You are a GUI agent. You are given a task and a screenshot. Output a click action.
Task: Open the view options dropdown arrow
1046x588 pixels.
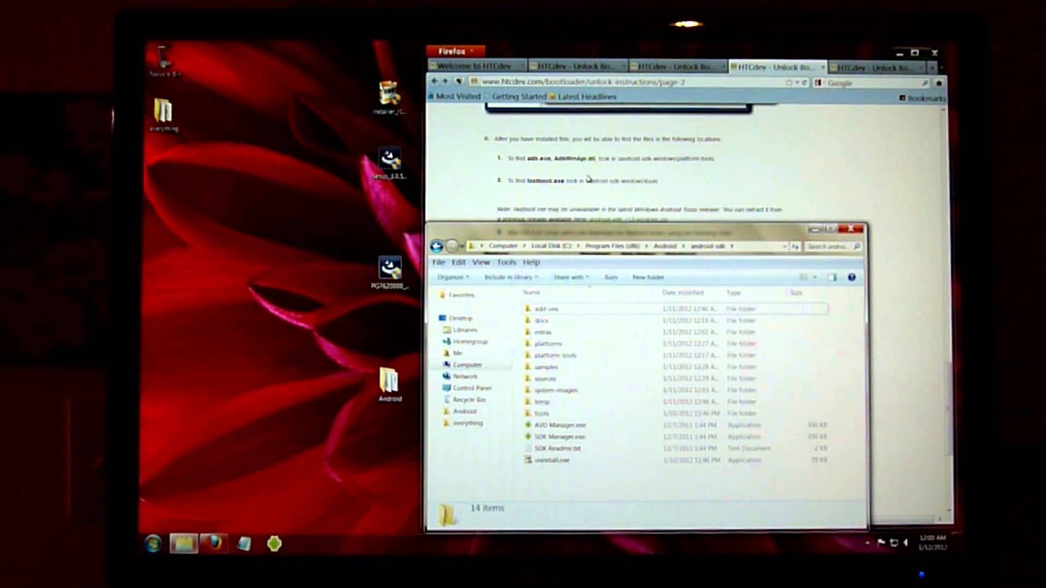[x=815, y=278]
